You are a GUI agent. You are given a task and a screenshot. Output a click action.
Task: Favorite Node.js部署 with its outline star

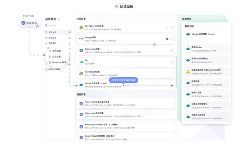(x=172, y=39)
